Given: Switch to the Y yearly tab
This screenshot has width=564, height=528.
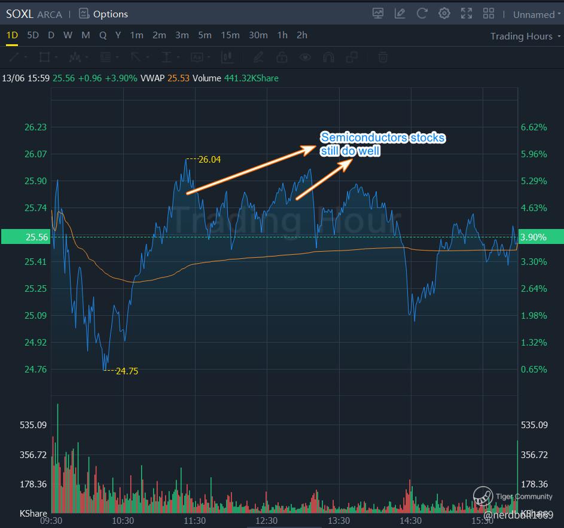Looking at the screenshot, I should 118,35.
